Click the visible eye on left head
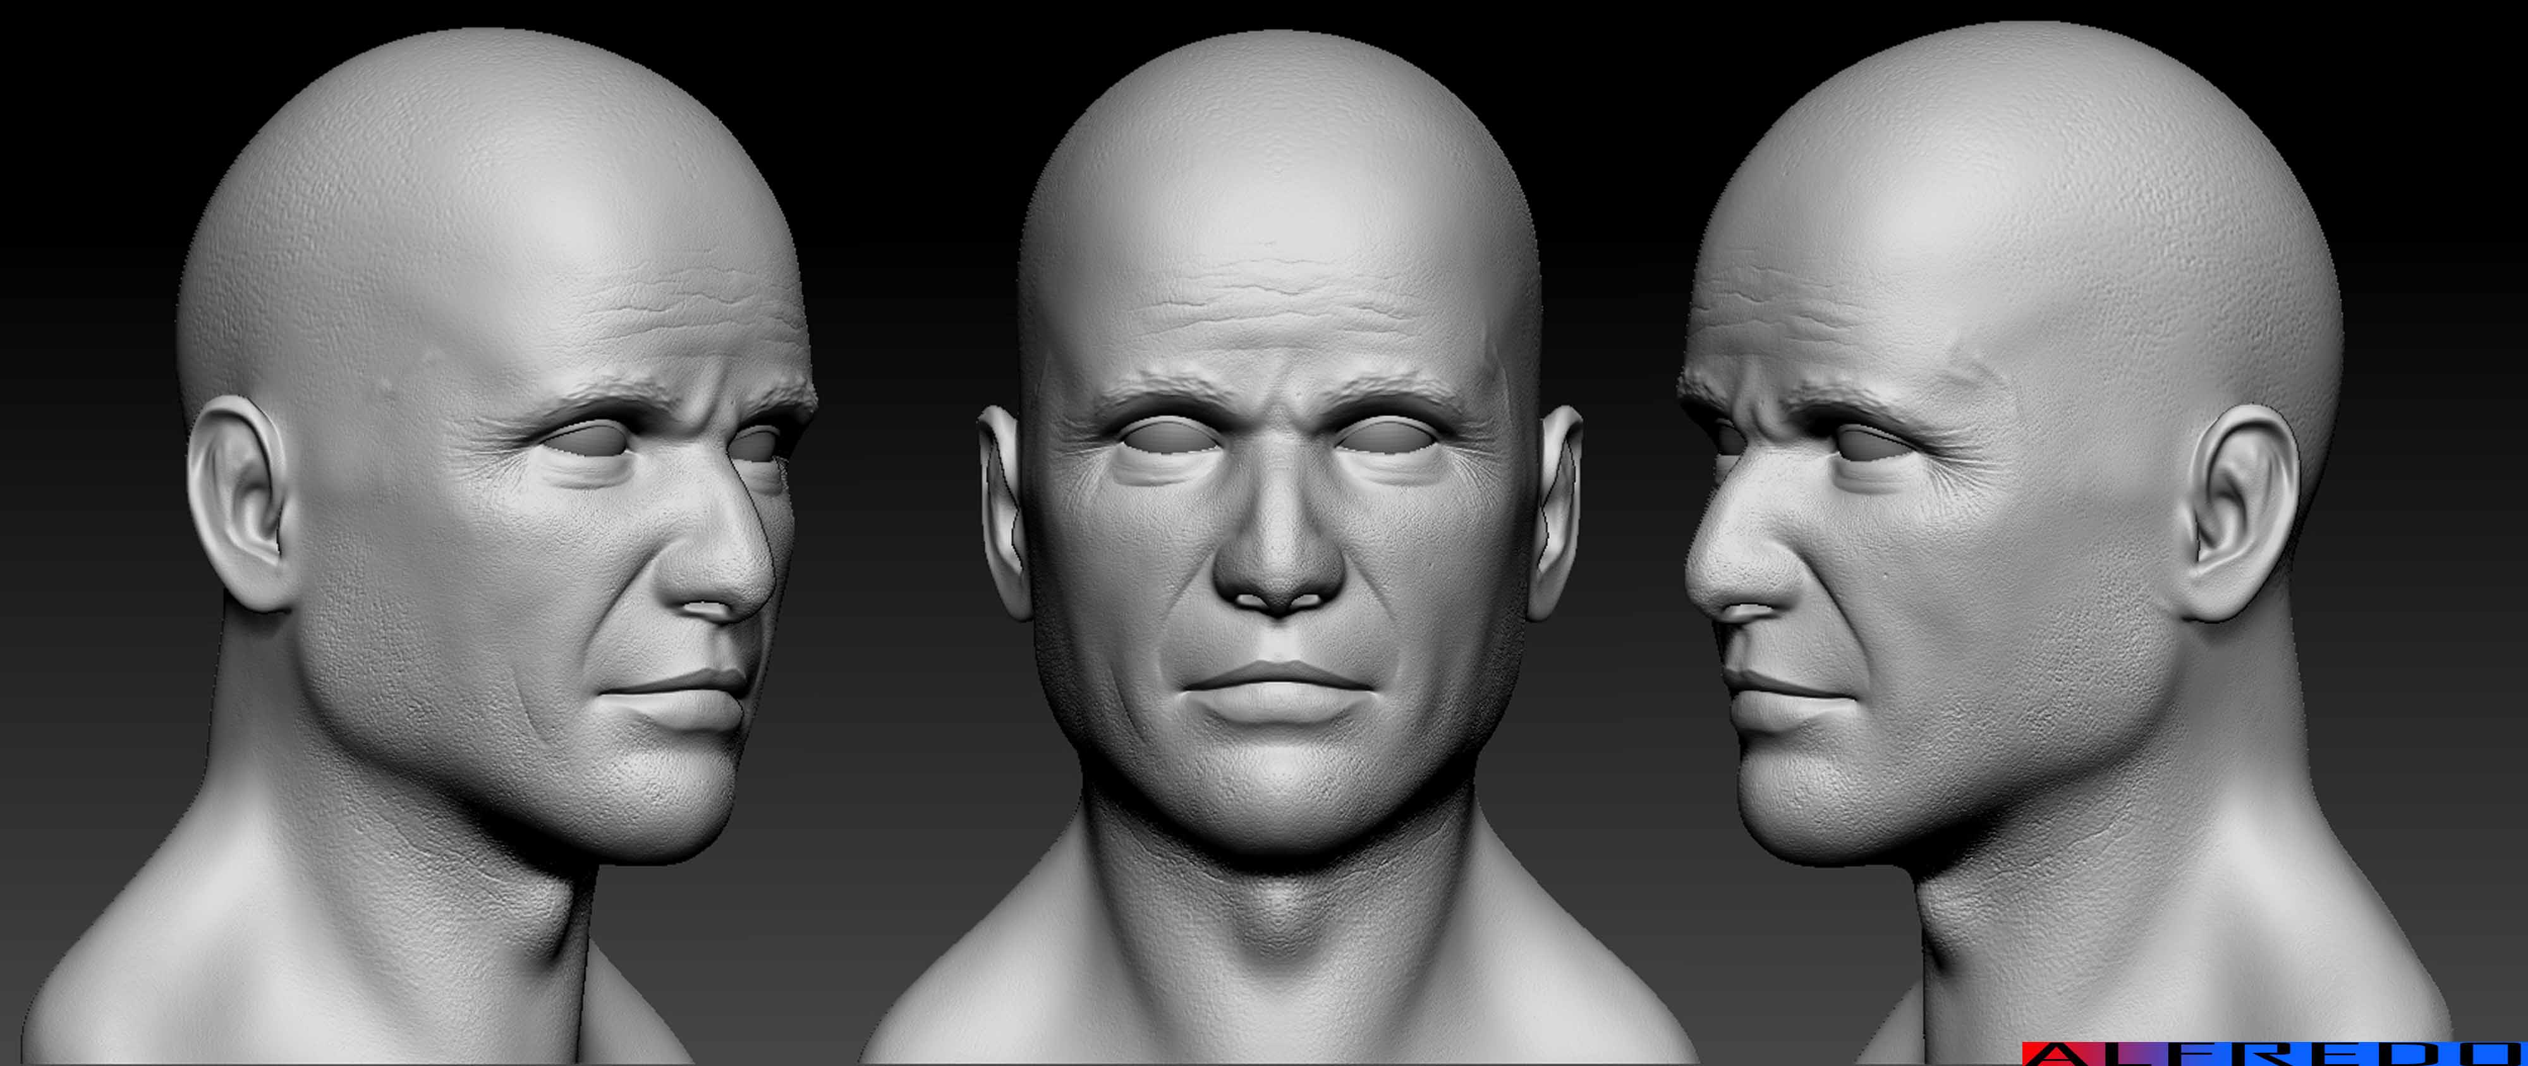2528x1066 pixels. tap(589, 442)
